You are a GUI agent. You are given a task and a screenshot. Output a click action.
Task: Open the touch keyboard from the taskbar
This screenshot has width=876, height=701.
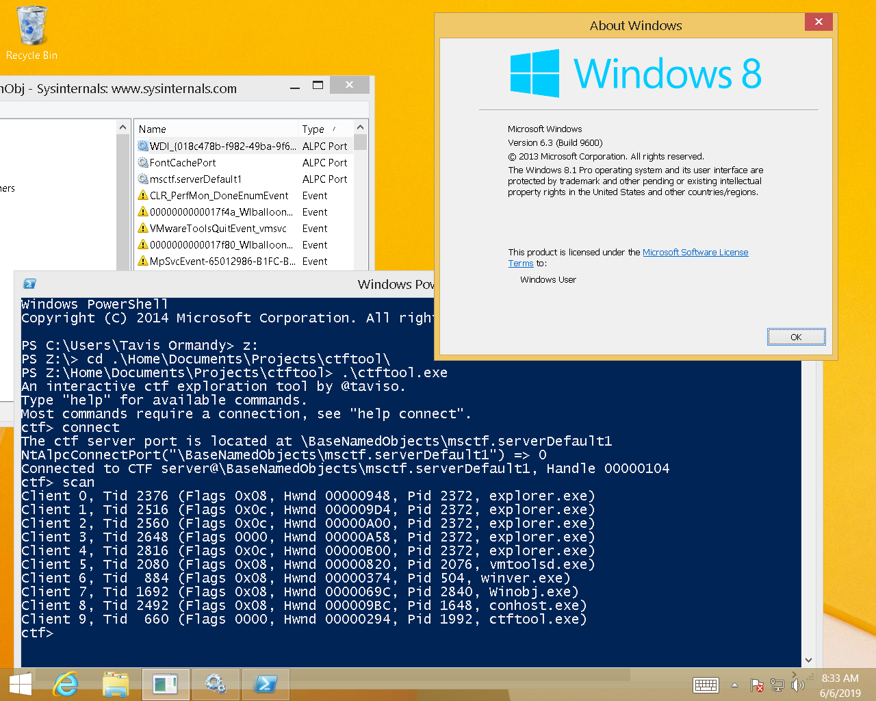tap(706, 685)
